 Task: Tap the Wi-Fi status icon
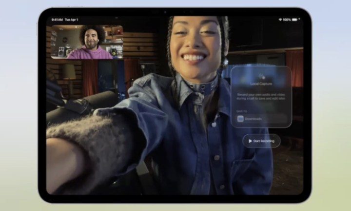pyautogui.click(x=280, y=20)
